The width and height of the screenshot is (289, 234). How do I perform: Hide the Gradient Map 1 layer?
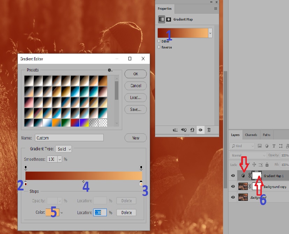coord(233,176)
